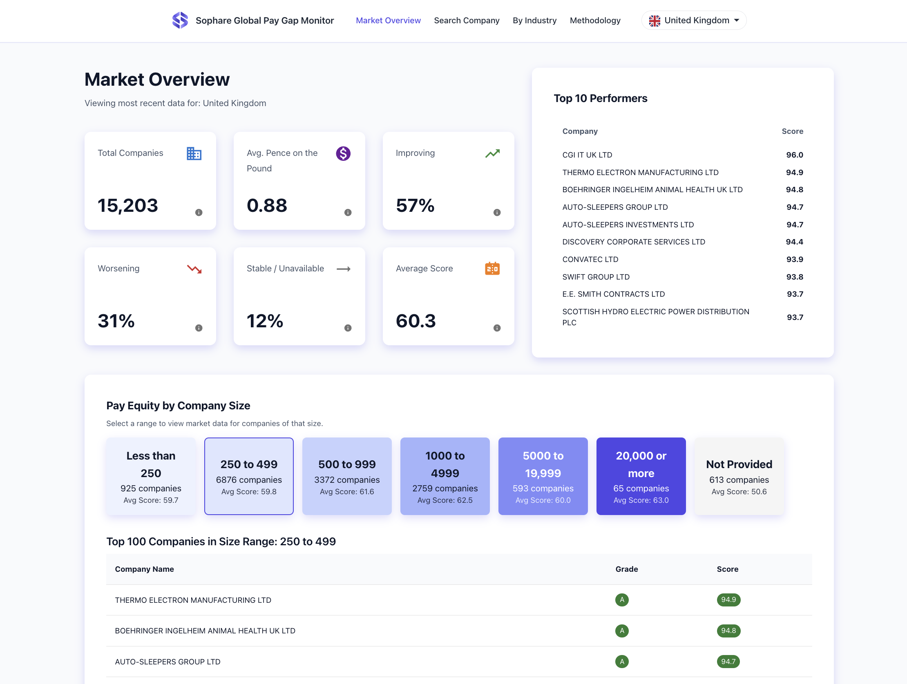Open the info tooltip on Average Score card

497,328
